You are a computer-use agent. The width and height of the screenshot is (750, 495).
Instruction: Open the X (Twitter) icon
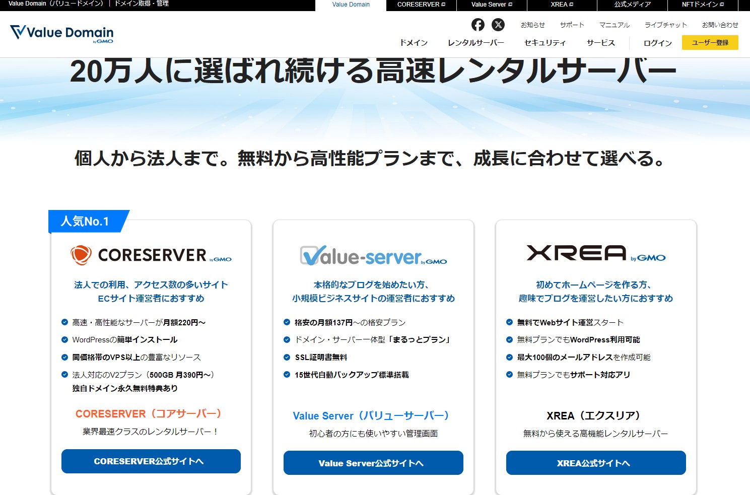[498, 25]
